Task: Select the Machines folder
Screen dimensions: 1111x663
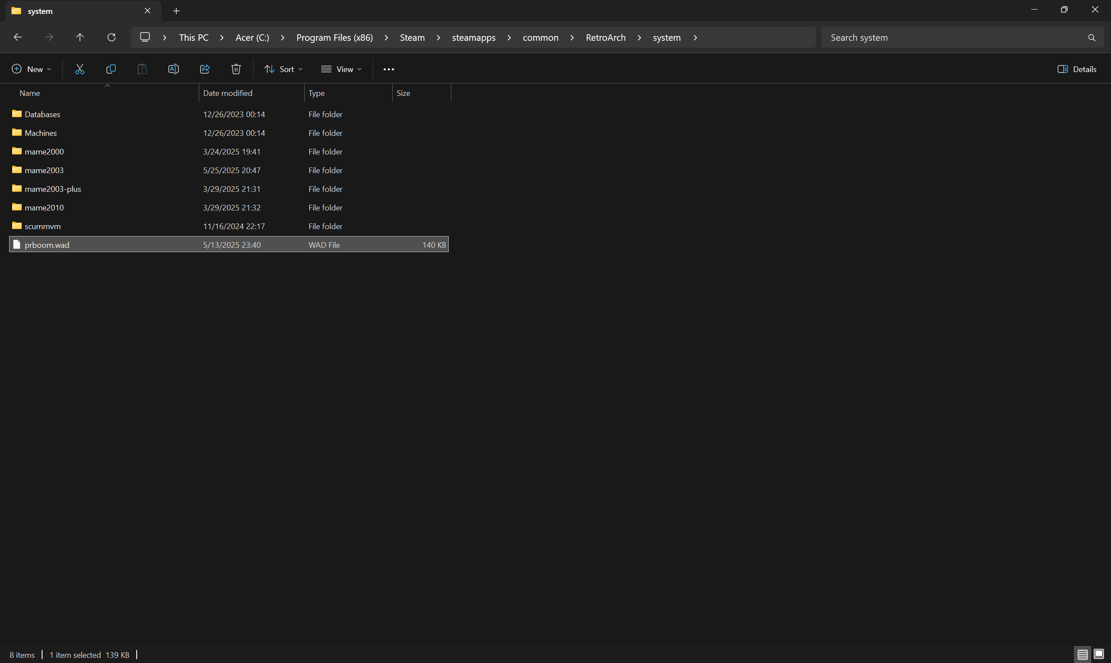Action: pos(229,133)
